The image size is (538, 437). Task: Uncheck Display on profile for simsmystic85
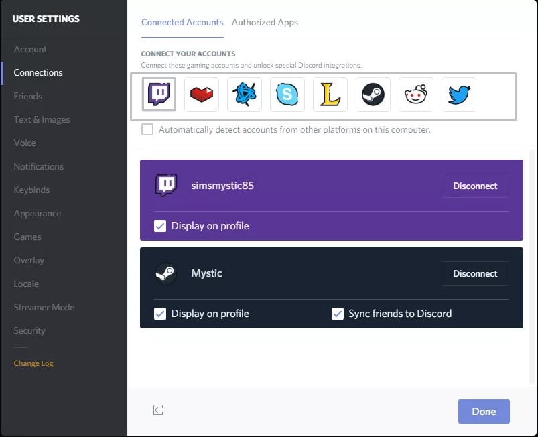click(x=160, y=226)
